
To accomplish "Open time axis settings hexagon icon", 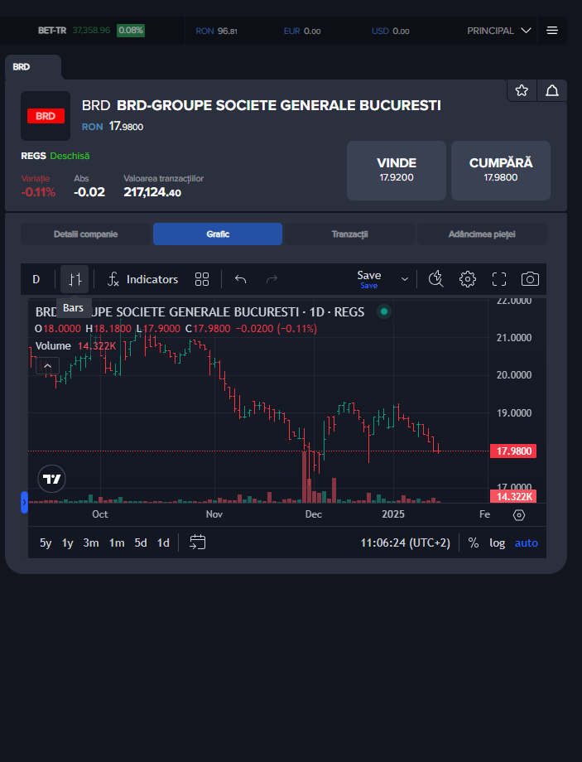I will [x=519, y=515].
